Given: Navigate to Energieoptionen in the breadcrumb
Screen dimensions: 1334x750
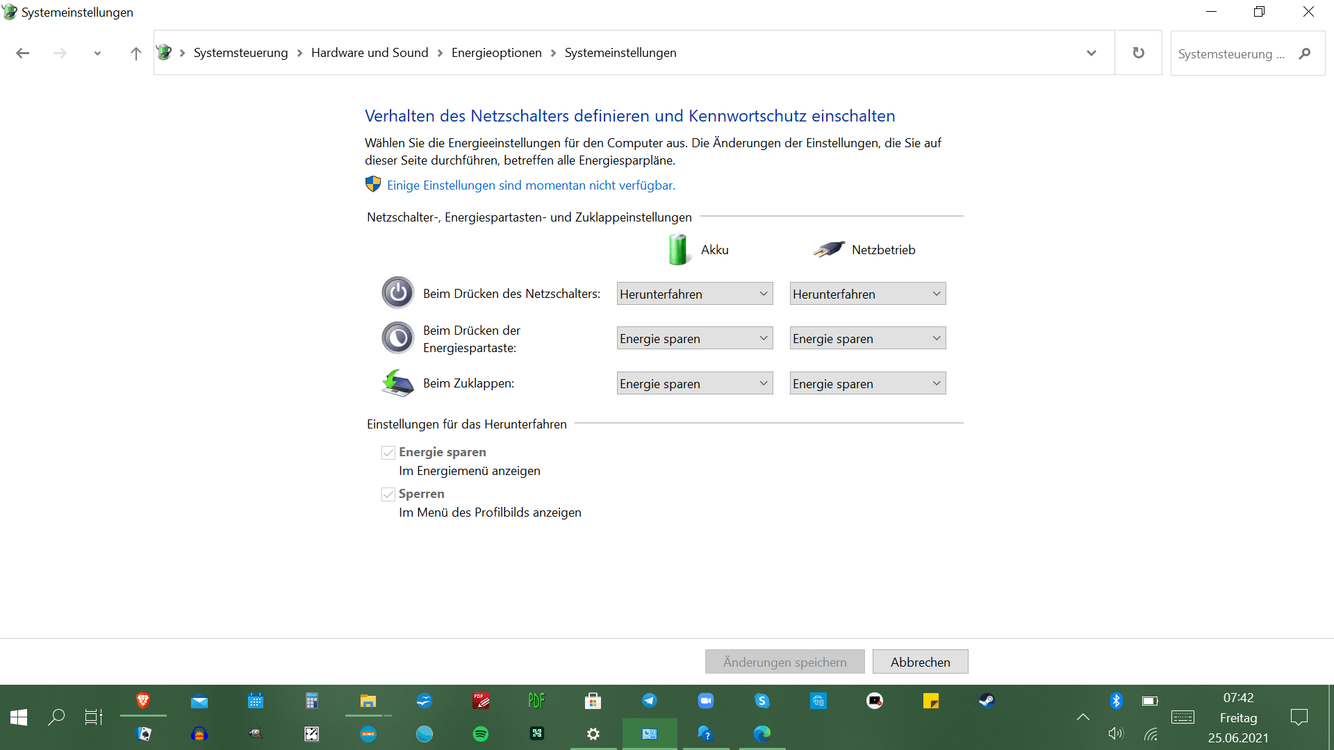Looking at the screenshot, I should pos(496,53).
